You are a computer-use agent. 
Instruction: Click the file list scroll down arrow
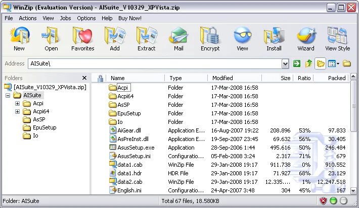pyautogui.click(x=353, y=190)
